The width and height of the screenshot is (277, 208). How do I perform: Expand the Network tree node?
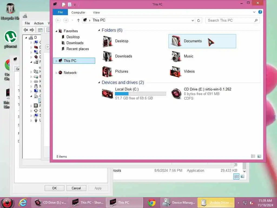pos(56,73)
